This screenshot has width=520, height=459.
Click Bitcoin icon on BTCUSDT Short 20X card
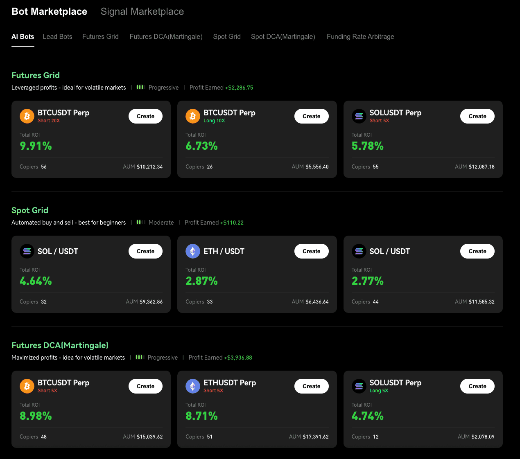tap(27, 116)
